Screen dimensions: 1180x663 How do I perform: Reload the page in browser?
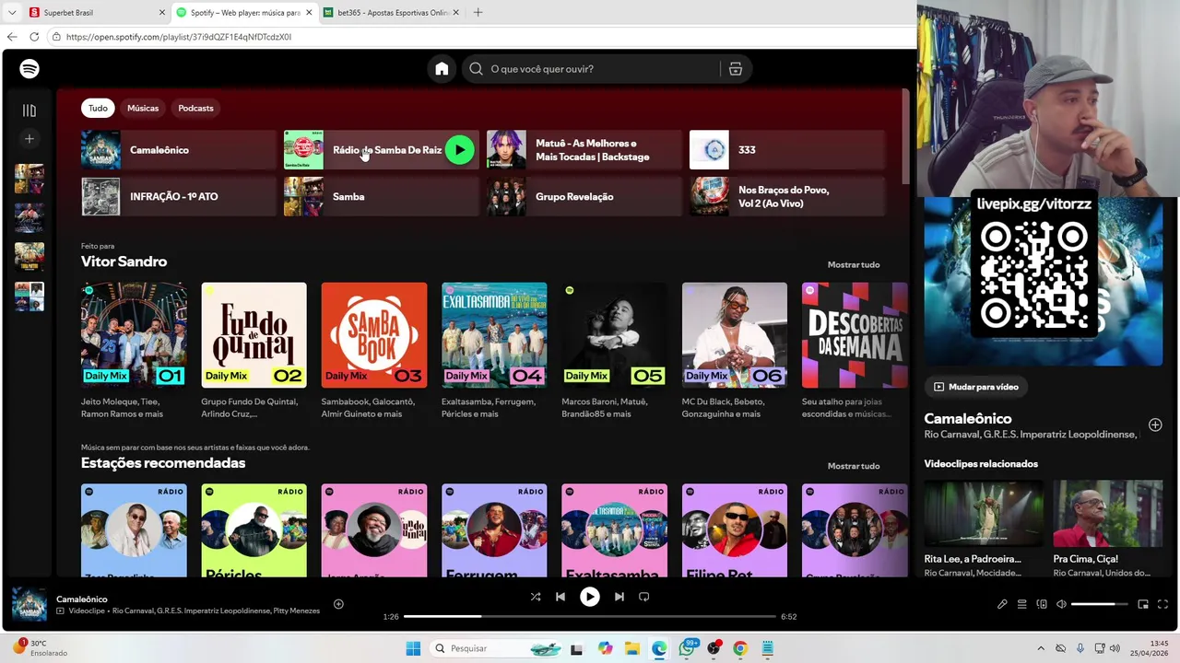(x=34, y=37)
